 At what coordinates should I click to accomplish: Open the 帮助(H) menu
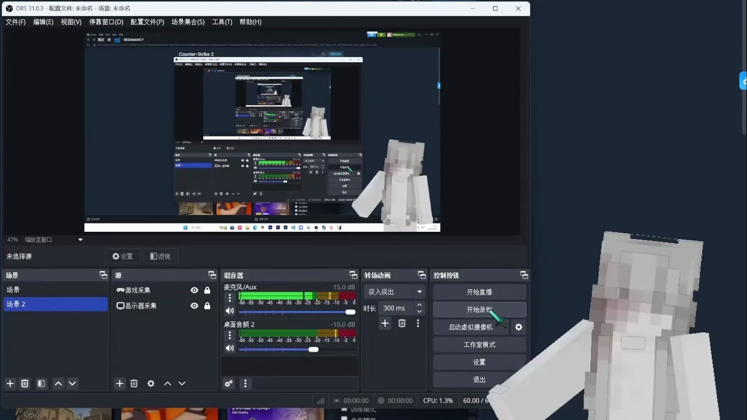(250, 22)
